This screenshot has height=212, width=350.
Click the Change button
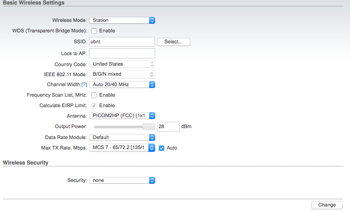pos(327,205)
